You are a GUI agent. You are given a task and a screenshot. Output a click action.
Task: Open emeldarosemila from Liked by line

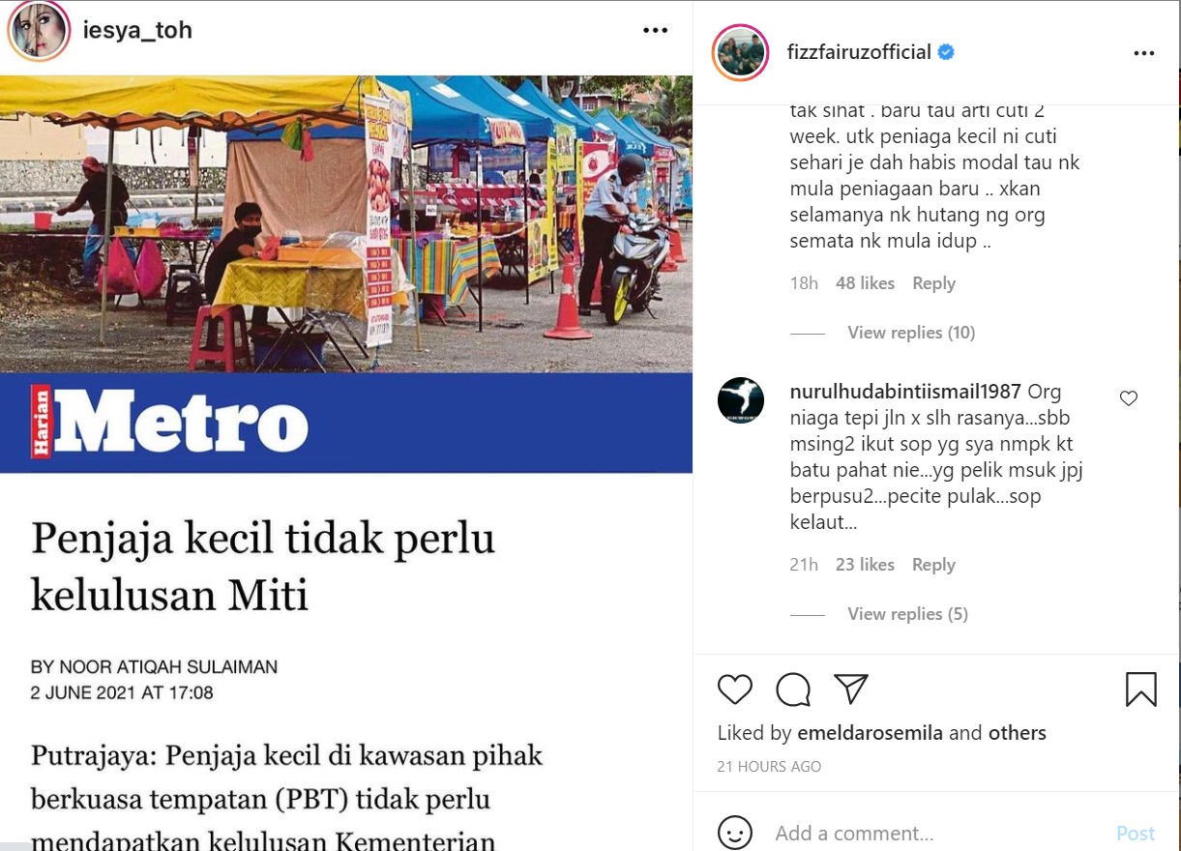coord(870,733)
